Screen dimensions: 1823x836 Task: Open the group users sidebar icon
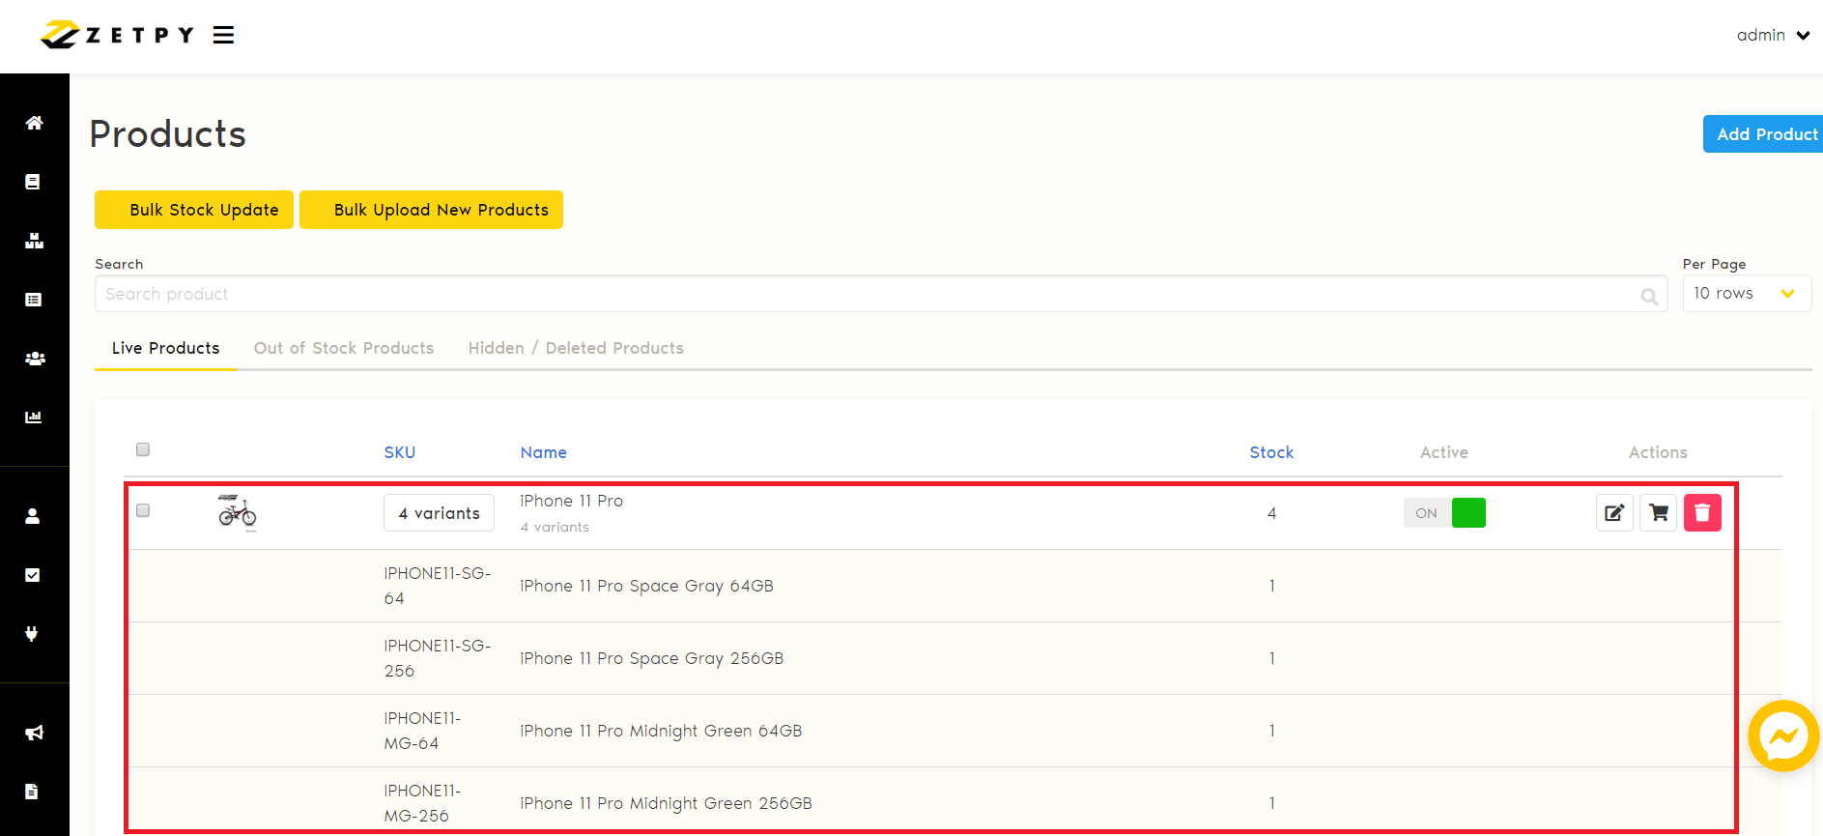tap(34, 359)
